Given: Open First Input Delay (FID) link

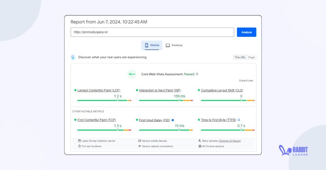Looking at the screenshot, I should 154,120.
